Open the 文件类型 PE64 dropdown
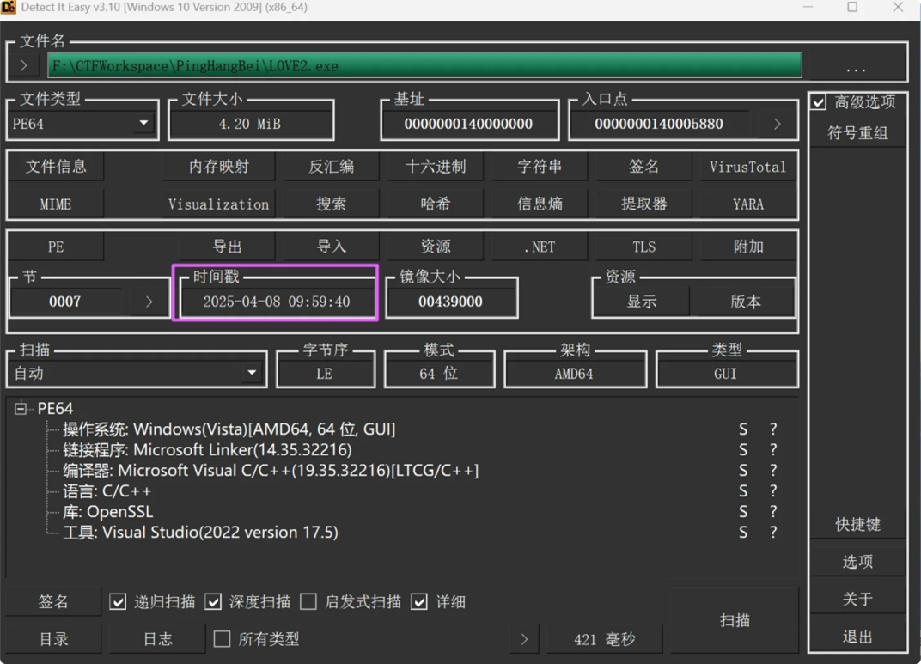The width and height of the screenshot is (921, 664). (x=82, y=124)
